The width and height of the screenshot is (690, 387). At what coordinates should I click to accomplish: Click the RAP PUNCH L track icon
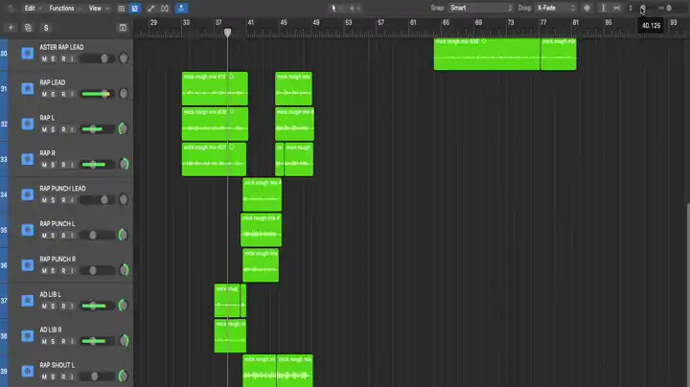point(27,230)
